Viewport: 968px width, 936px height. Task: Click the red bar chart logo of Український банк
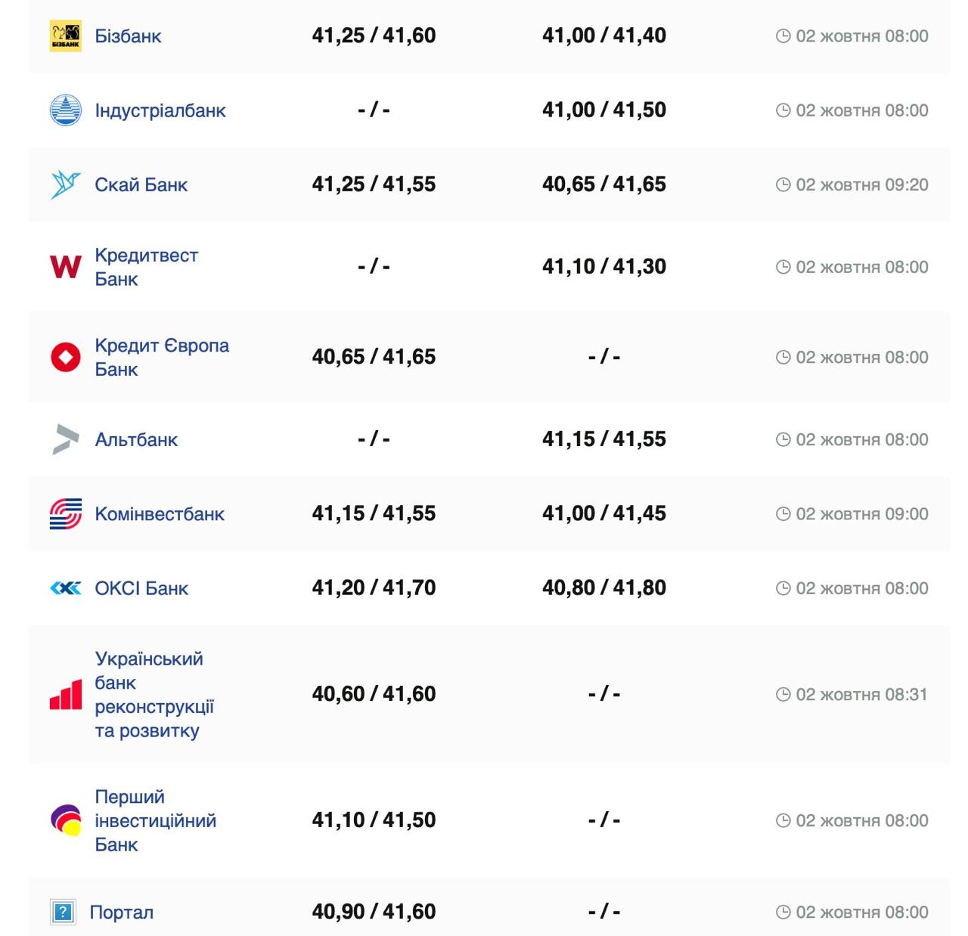(66, 694)
